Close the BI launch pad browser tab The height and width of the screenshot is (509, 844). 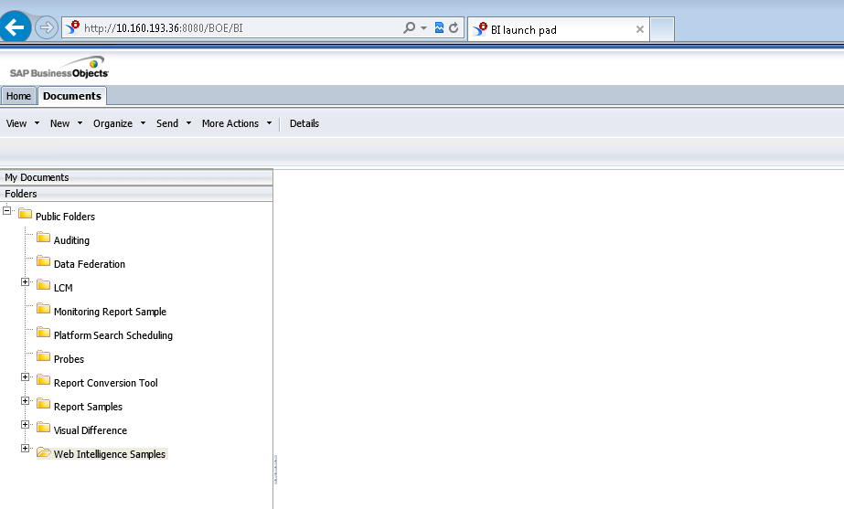point(639,29)
